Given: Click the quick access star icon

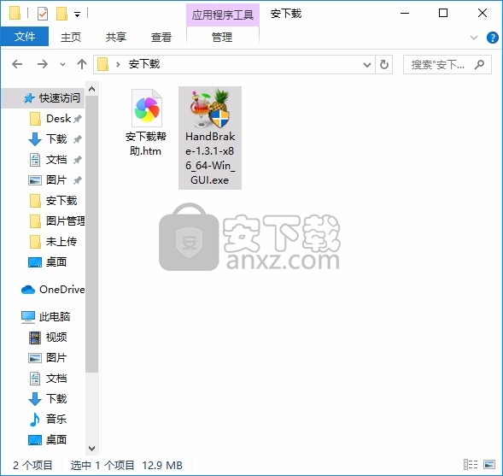Looking at the screenshot, I should tap(29, 98).
